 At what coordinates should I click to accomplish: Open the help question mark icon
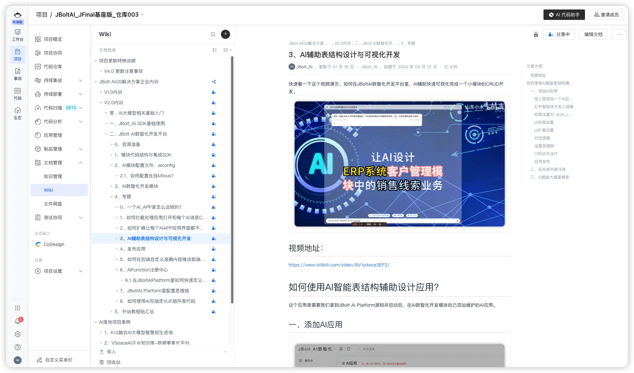[x=18, y=347]
